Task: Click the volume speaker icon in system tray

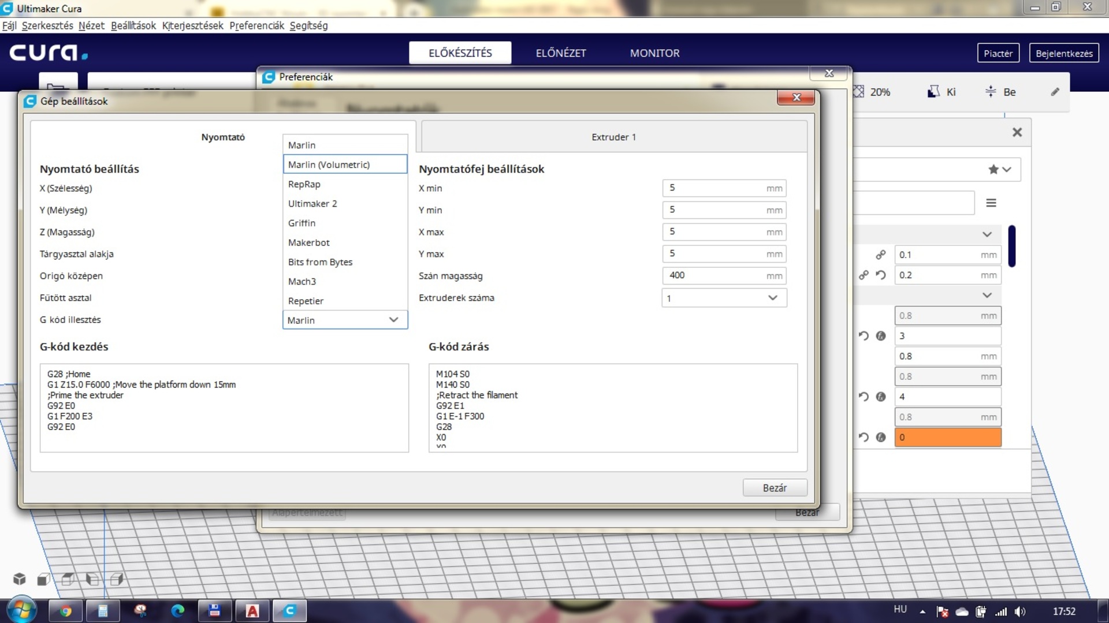Action: coord(1020,611)
